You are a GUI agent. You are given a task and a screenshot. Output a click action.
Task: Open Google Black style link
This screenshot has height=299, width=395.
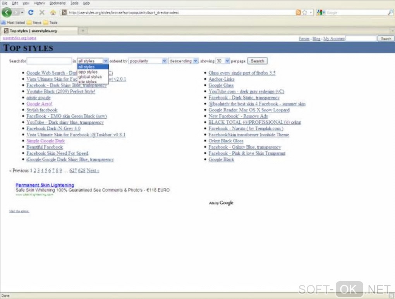pyautogui.click(x=221, y=159)
